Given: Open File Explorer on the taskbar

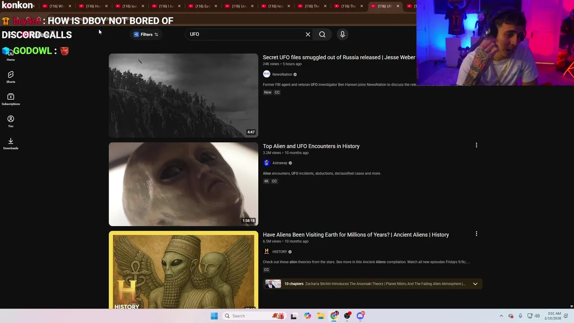Looking at the screenshot, I should (x=321, y=316).
